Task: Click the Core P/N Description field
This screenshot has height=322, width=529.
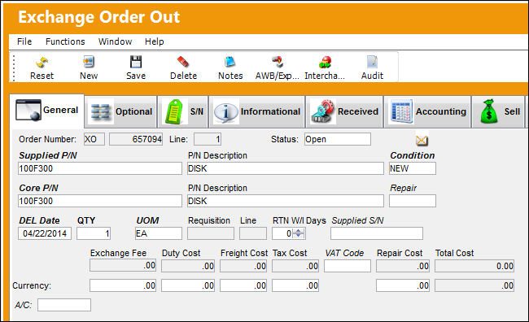Action: pyautogui.click(x=286, y=201)
